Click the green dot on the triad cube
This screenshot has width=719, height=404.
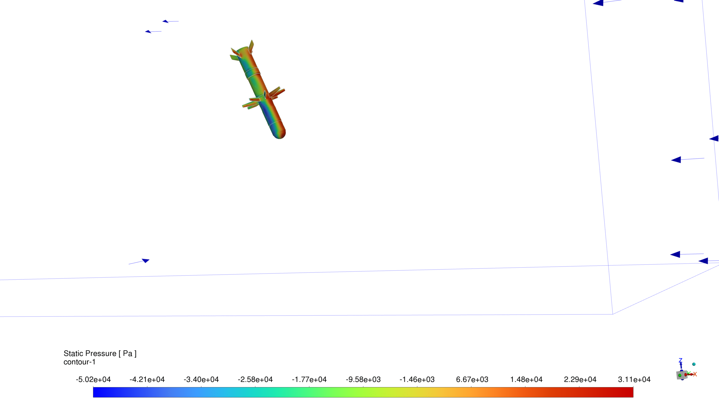[680, 375]
